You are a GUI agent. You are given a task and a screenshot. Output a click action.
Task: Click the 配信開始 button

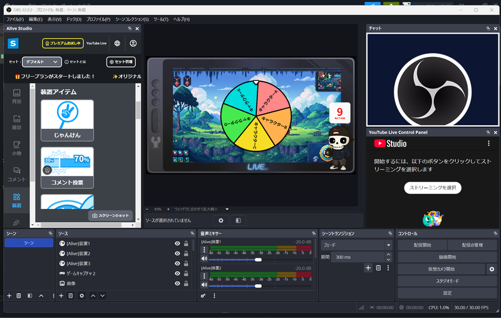[x=422, y=245]
